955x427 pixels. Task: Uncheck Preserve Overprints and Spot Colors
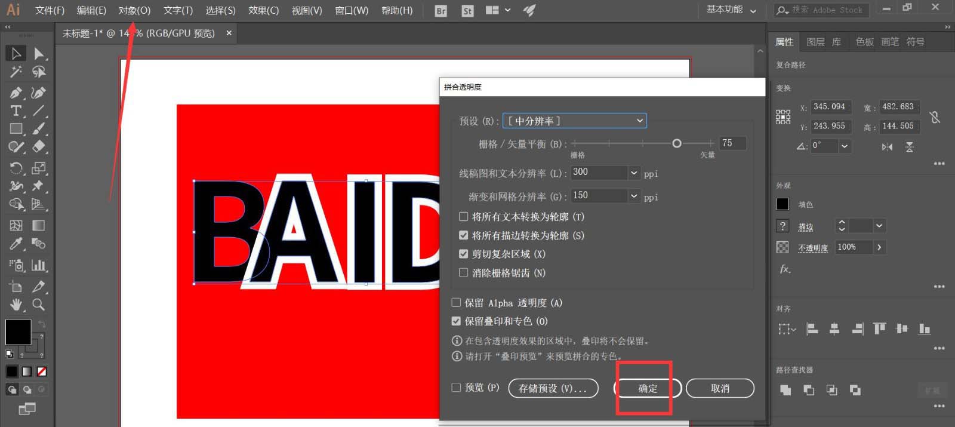tap(456, 321)
